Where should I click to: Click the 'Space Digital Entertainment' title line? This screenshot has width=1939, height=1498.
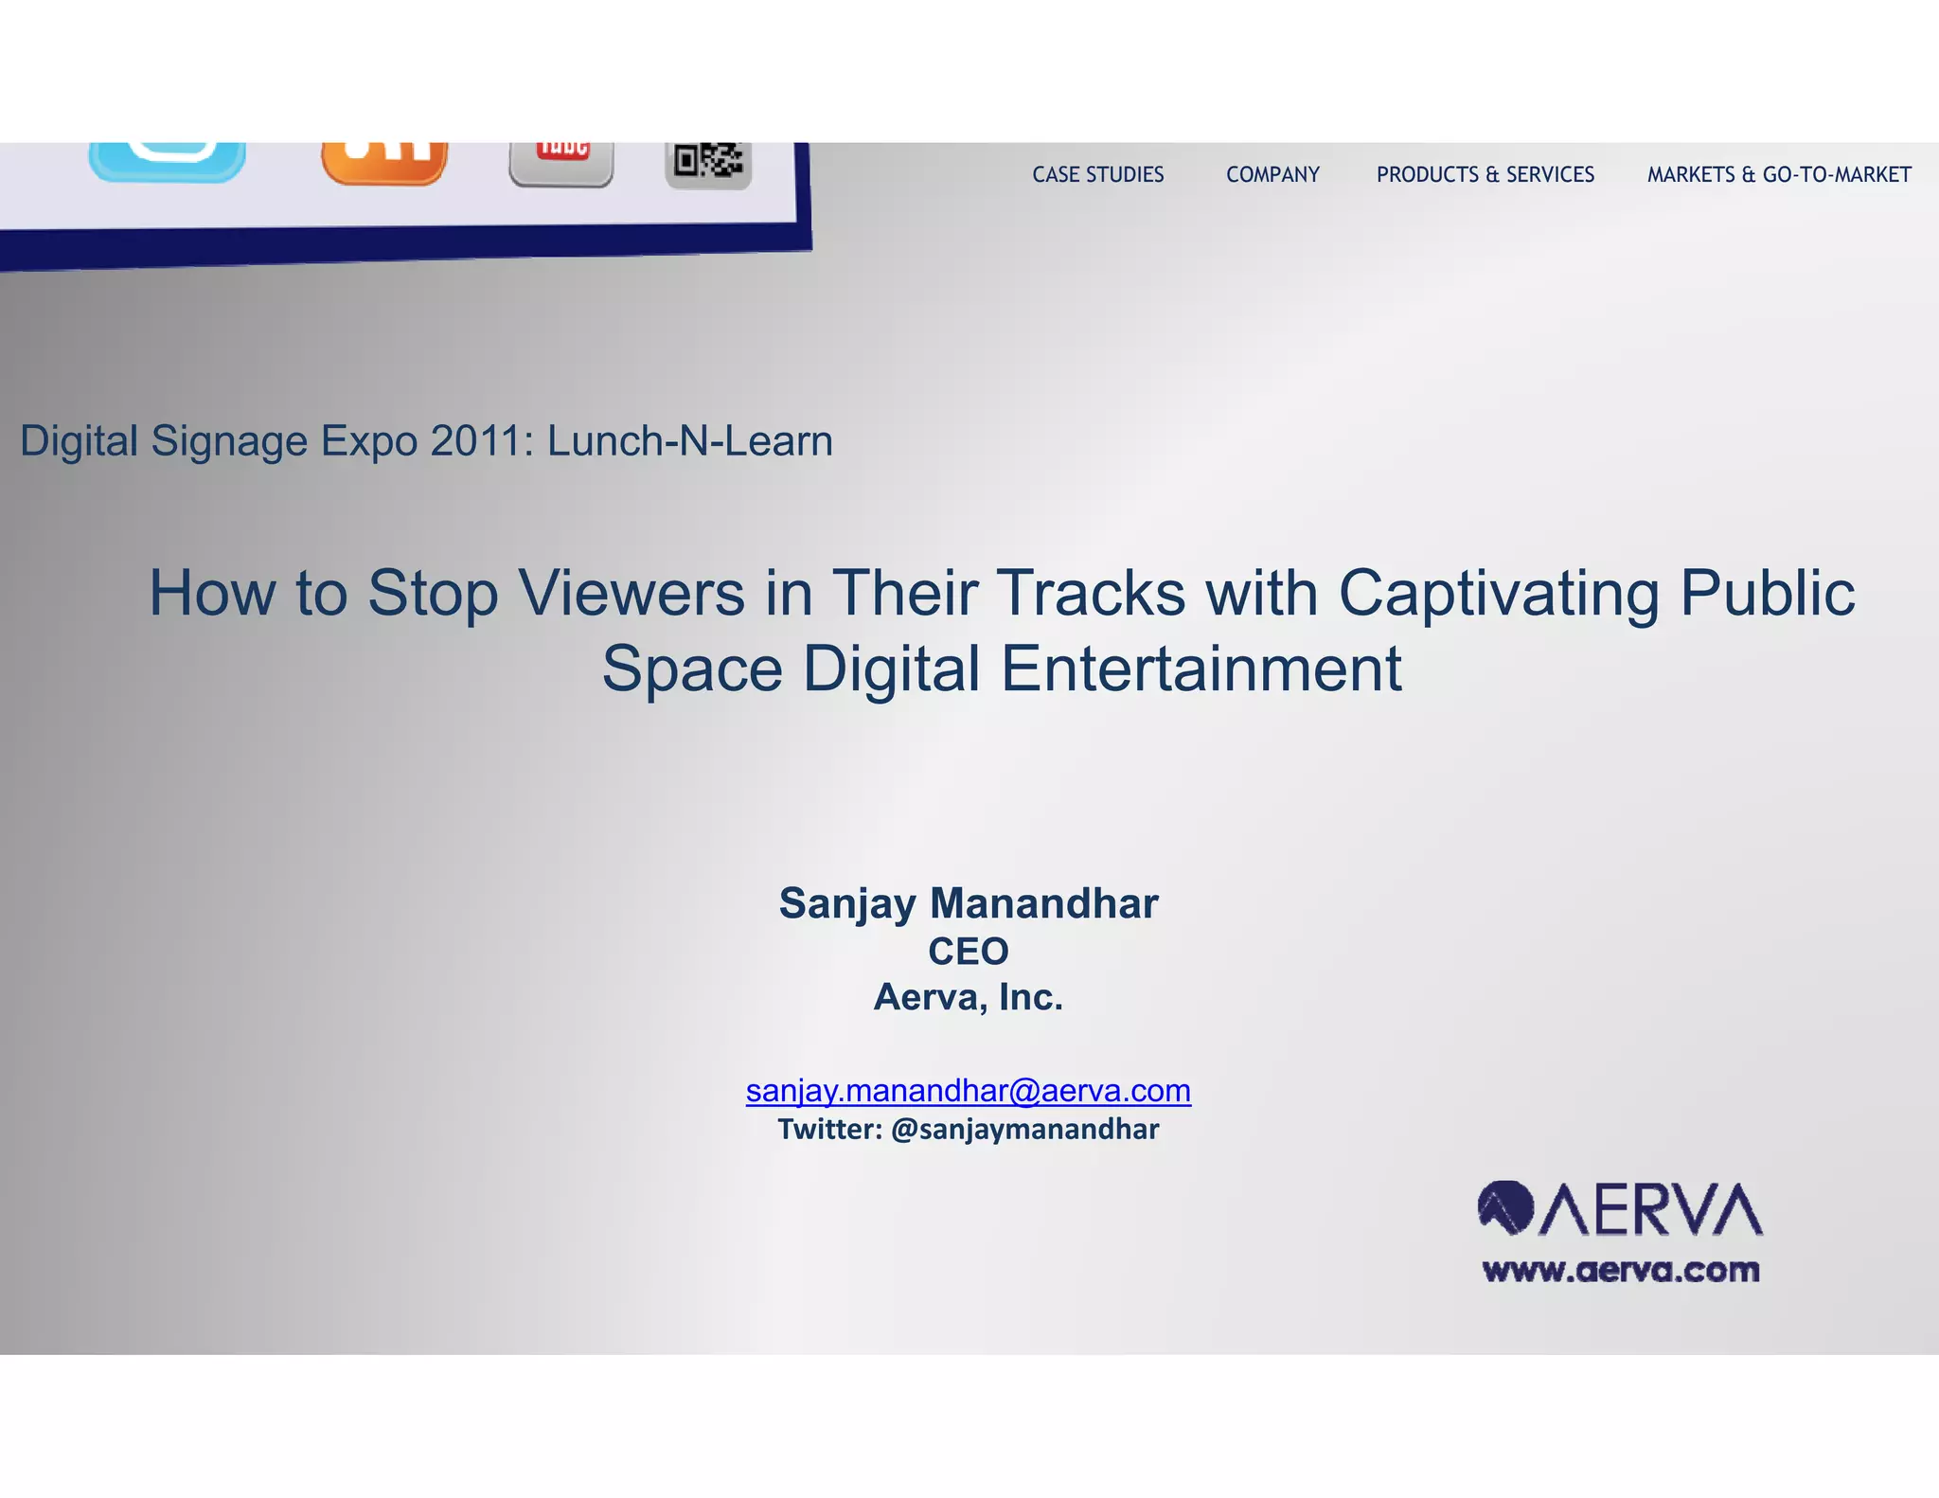tap(1002, 669)
